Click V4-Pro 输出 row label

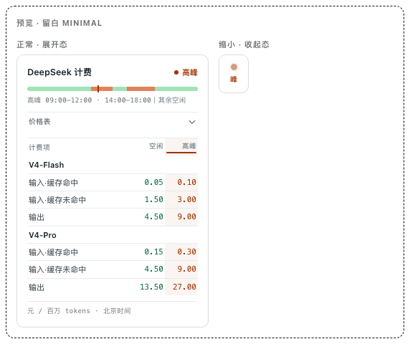coord(37,287)
